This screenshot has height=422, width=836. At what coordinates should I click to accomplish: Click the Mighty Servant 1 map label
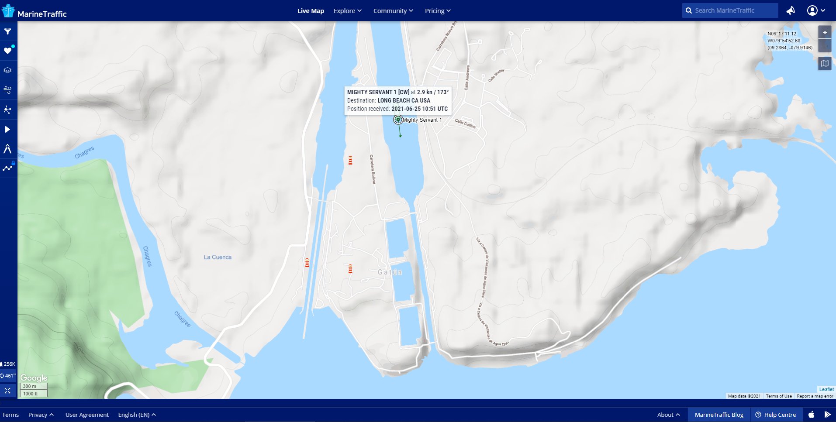click(422, 120)
